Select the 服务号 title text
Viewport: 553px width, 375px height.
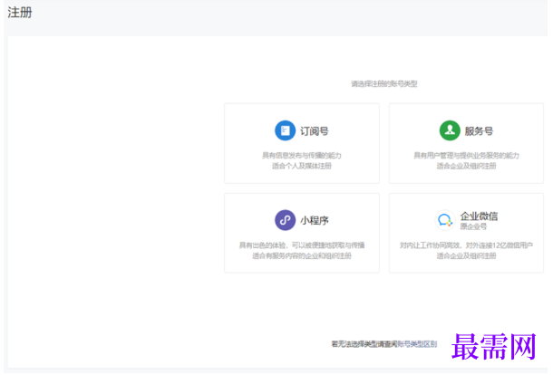pos(479,131)
